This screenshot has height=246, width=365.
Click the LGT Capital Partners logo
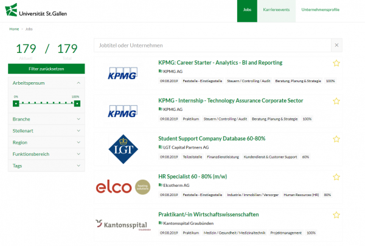(123, 149)
